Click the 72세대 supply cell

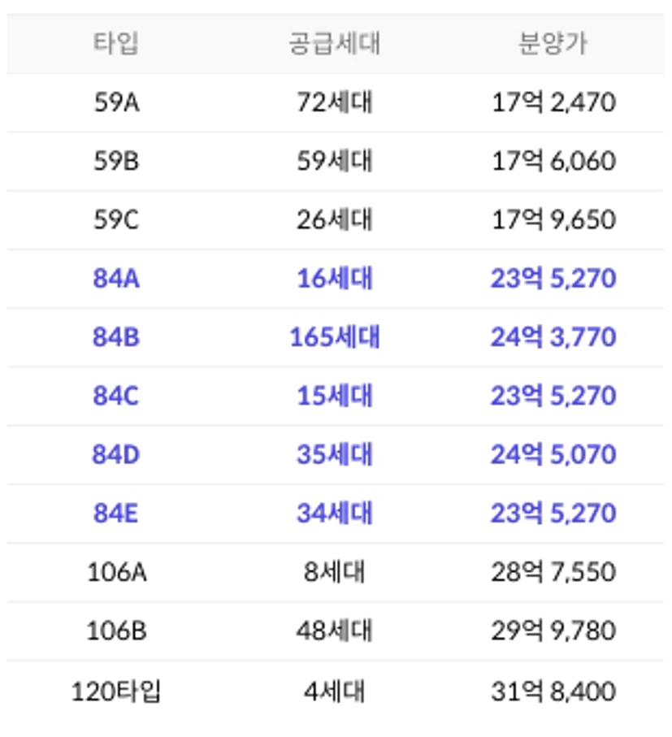point(335,102)
